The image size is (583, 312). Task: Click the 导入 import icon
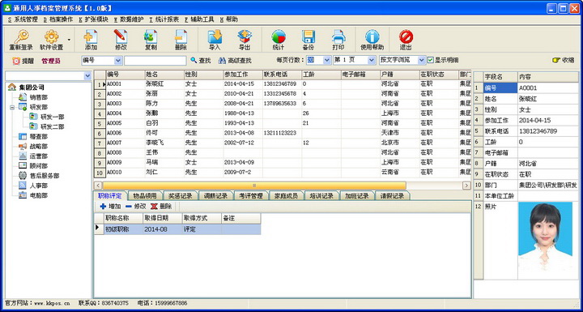pos(215,36)
